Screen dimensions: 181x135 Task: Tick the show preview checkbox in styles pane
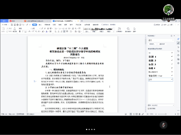pyautogui.click(x=149, y=108)
